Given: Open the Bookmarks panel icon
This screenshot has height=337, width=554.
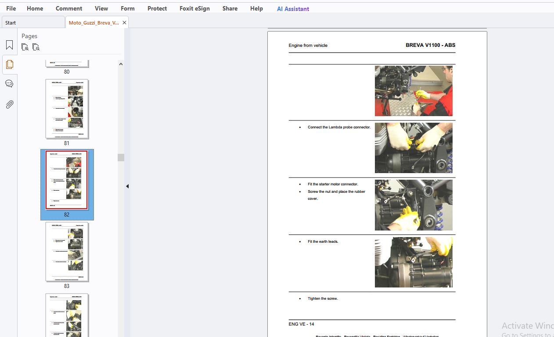Looking at the screenshot, I should point(9,45).
